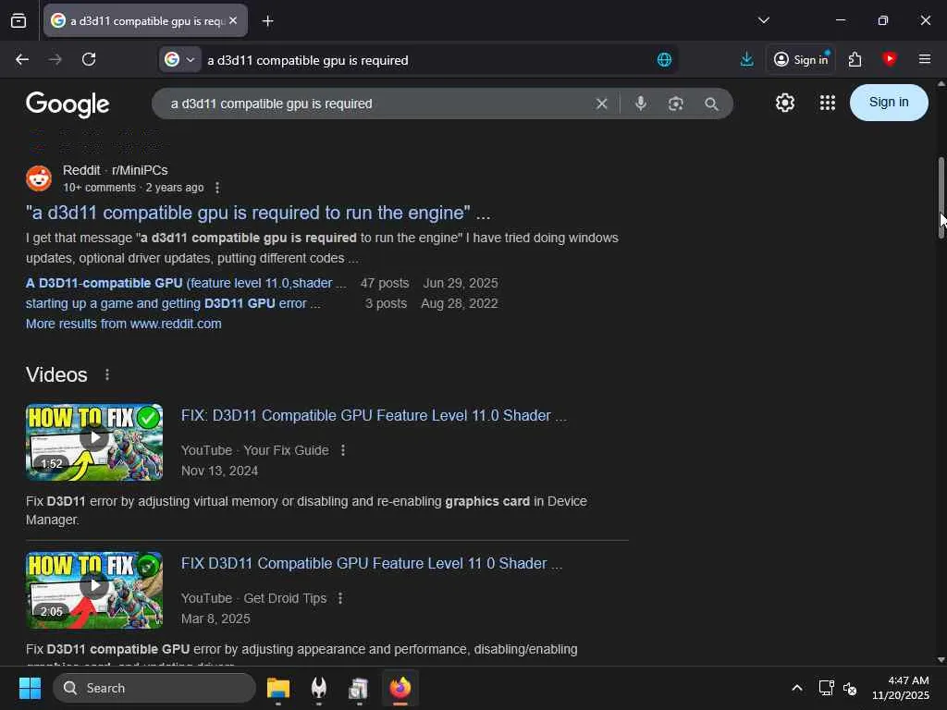Open the Videos section options menu
Viewport: 947px width, 710px height.
[x=107, y=375]
